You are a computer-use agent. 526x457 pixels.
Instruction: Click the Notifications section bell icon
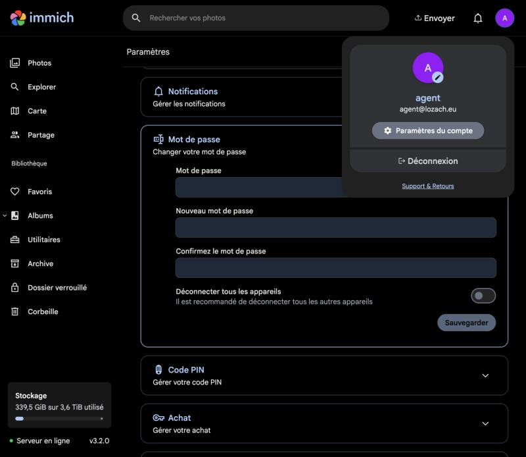158,92
